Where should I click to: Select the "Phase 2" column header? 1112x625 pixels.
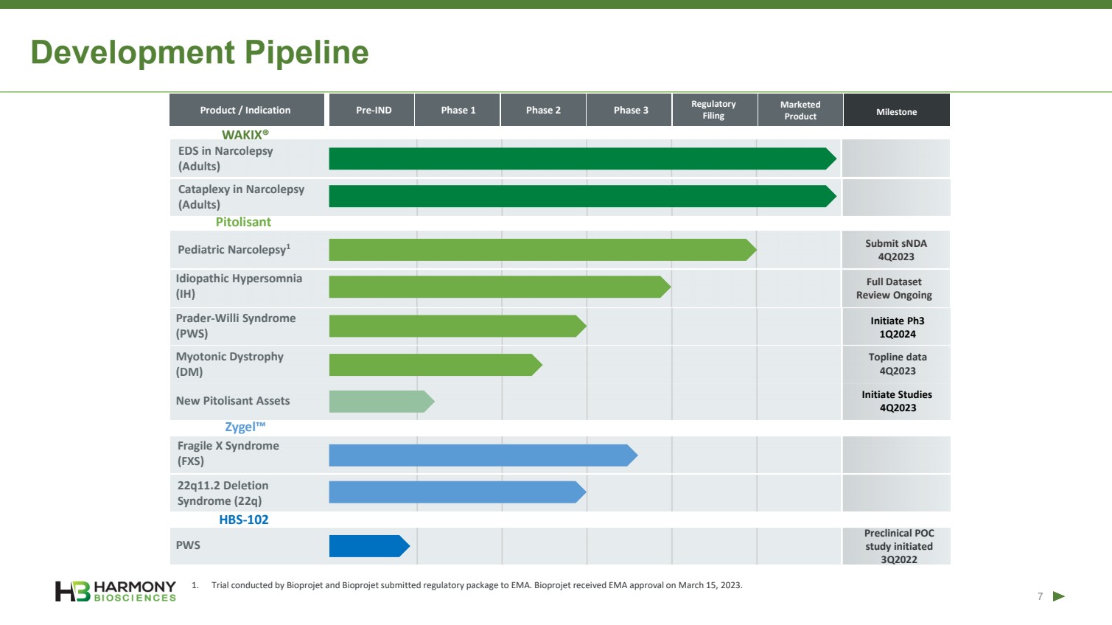coord(543,110)
